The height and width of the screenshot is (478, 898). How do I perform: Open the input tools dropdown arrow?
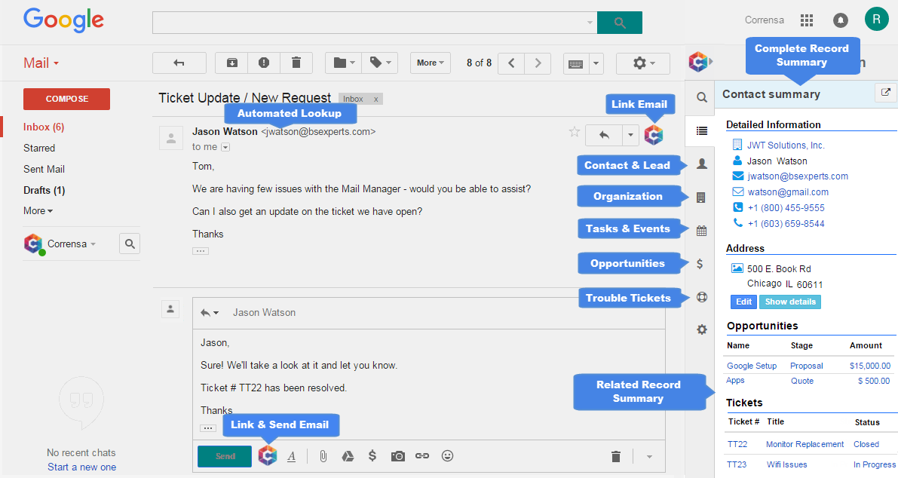click(596, 63)
